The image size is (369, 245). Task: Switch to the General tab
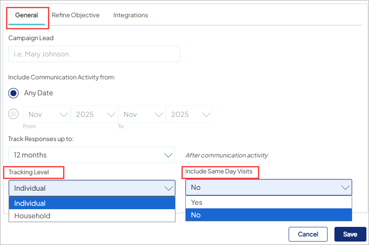[x=26, y=15]
